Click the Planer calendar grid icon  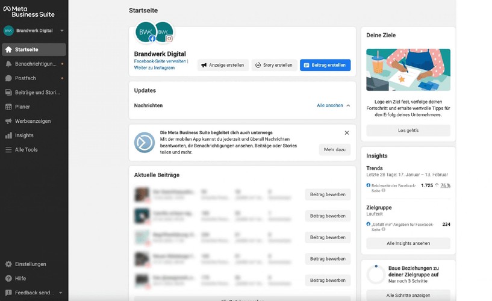8,107
